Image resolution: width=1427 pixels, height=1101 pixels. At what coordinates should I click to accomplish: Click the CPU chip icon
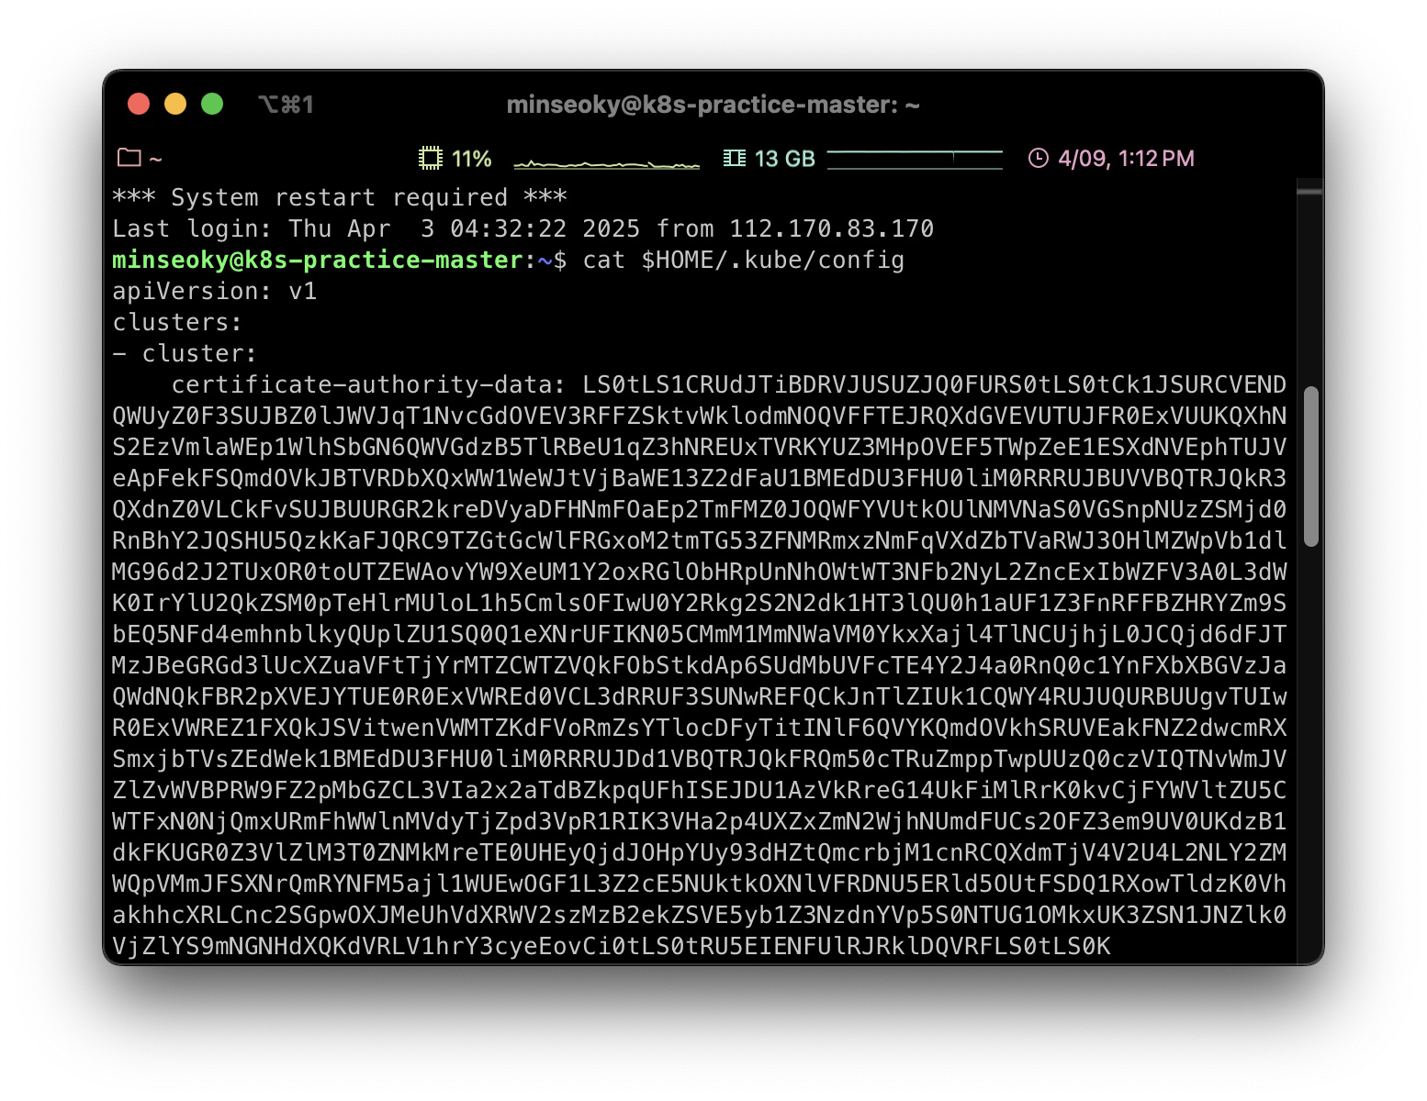pos(430,158)
